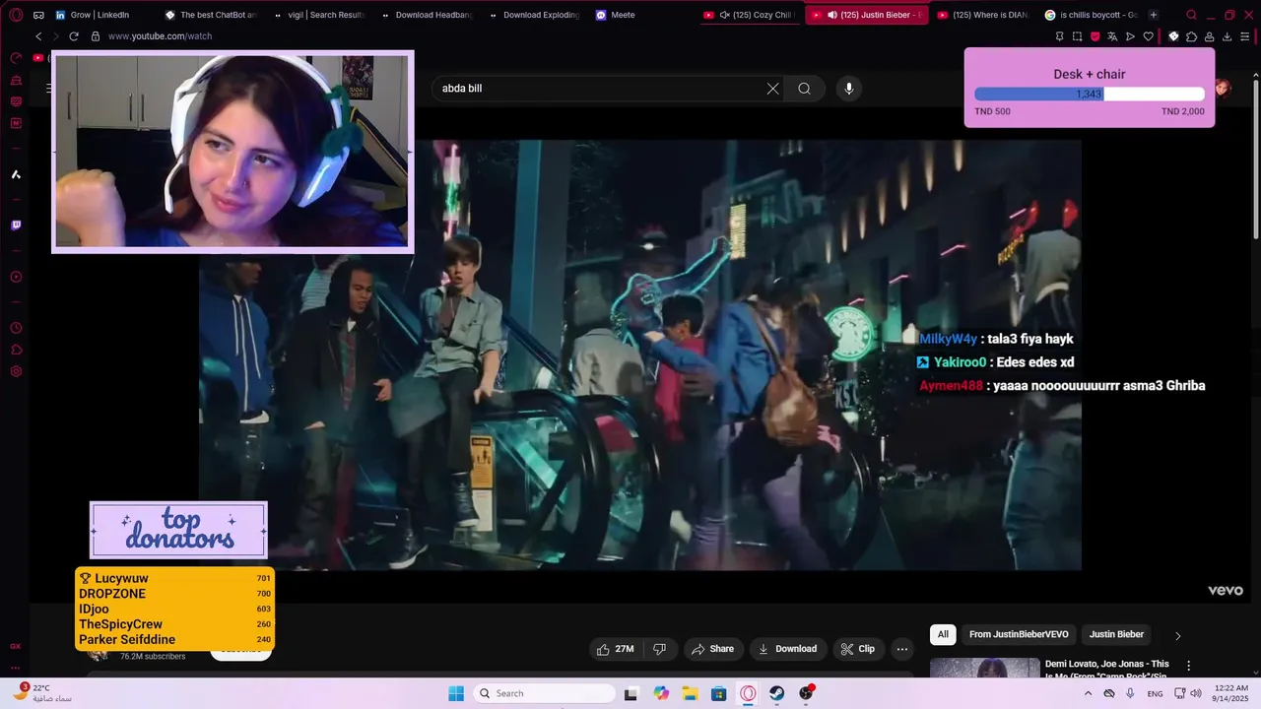This screenshot has height=709, width=1261.
Task: Open the Opera GX main menu logo
Action: point(16,15)
